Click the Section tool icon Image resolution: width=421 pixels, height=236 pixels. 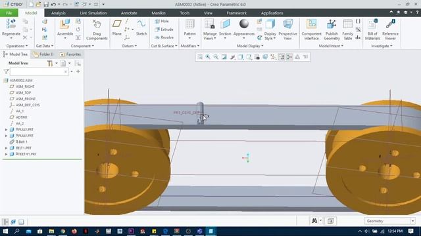[x=225, y=24]
